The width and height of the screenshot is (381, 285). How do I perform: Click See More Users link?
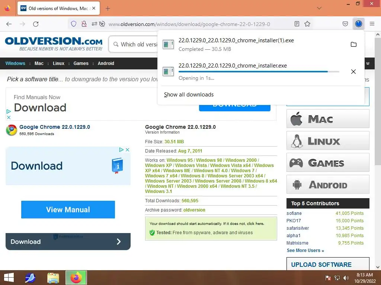(305, 250)
